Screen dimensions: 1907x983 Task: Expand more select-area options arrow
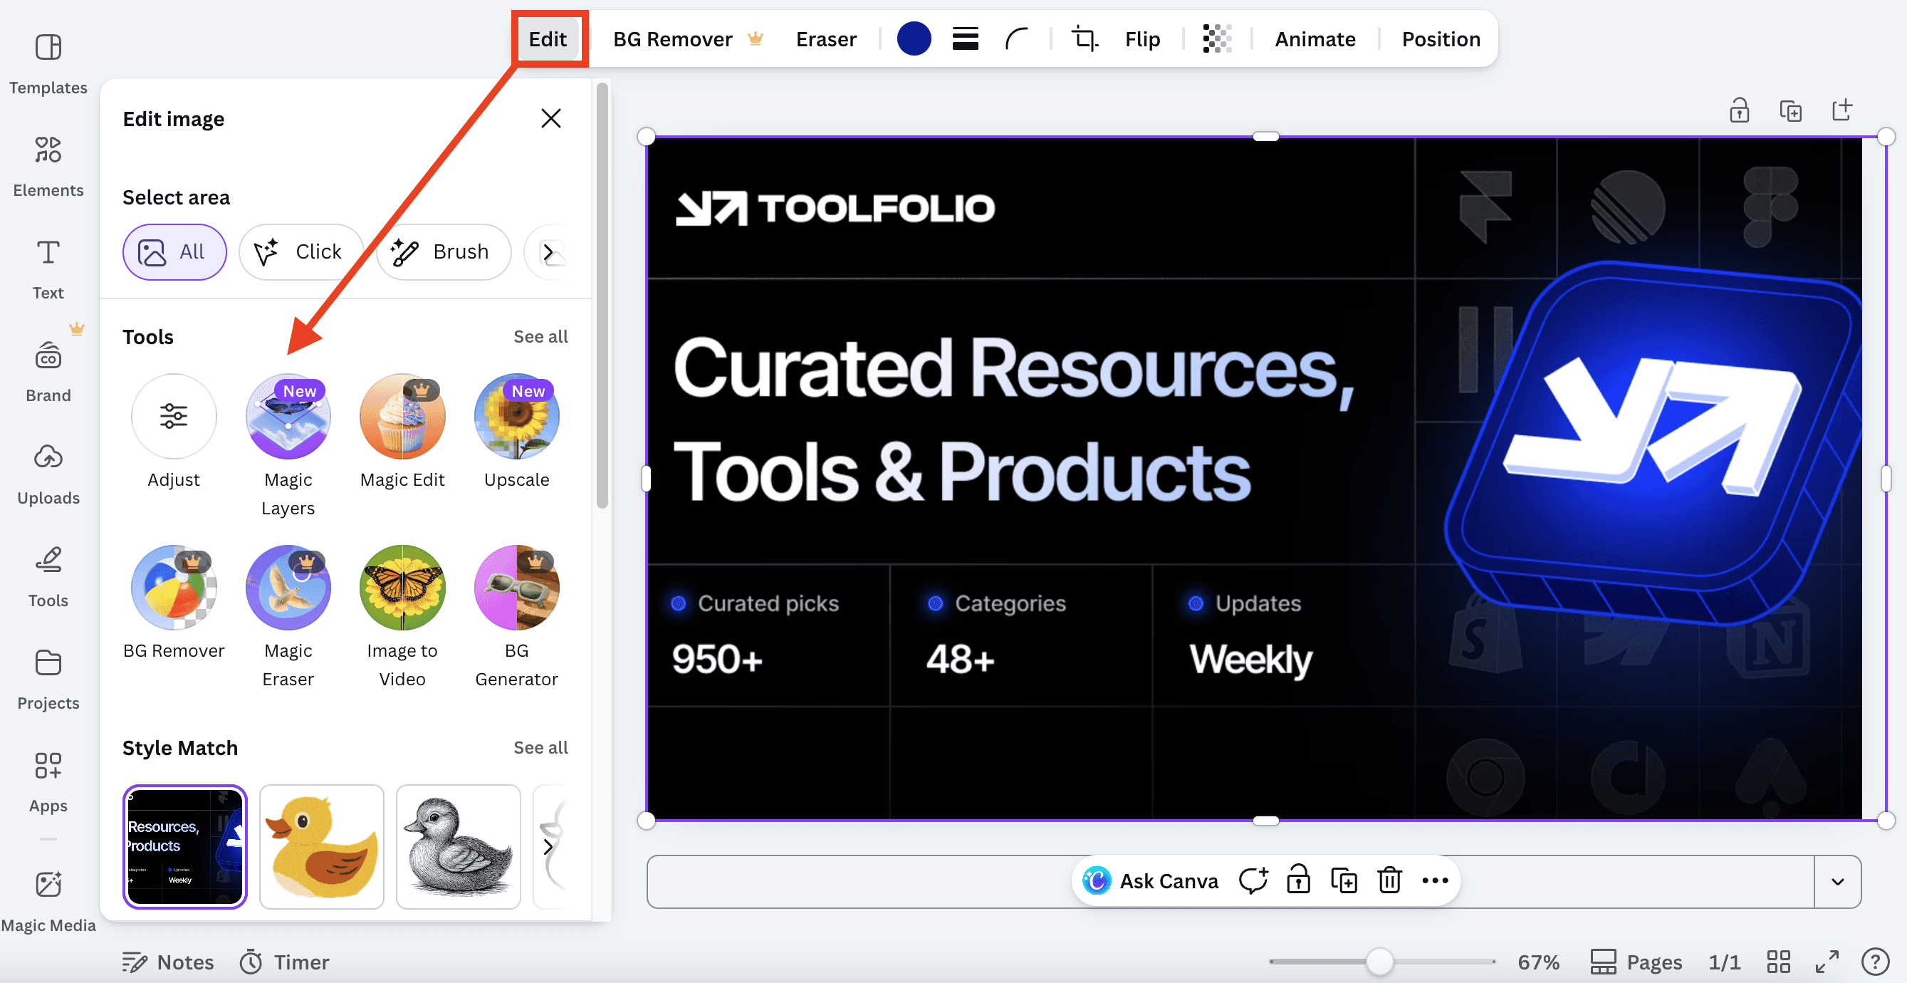(x=548, y=253)
